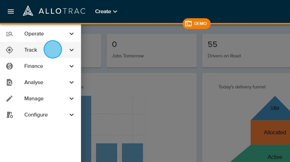The width and height of the screenshot is (290, 162).
Task: Click the Allotrac logo
Action: (54, 11)
